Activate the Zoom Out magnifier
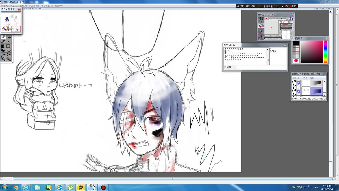This screenshot has width=339, height=191. tap(9, 59)
